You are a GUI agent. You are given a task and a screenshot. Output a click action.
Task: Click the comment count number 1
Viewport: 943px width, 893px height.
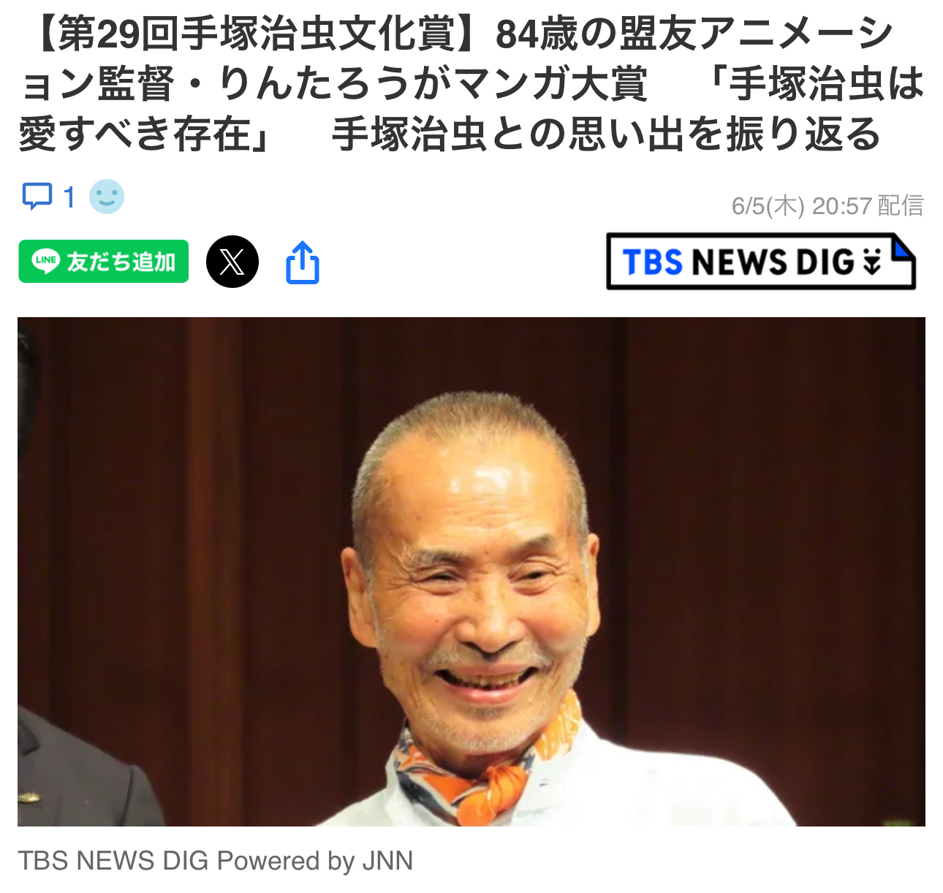point(69,197)
